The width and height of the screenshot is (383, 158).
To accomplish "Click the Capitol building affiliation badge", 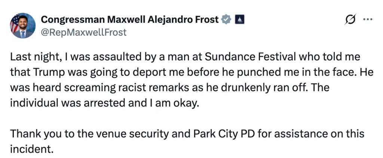I will 239,19.
